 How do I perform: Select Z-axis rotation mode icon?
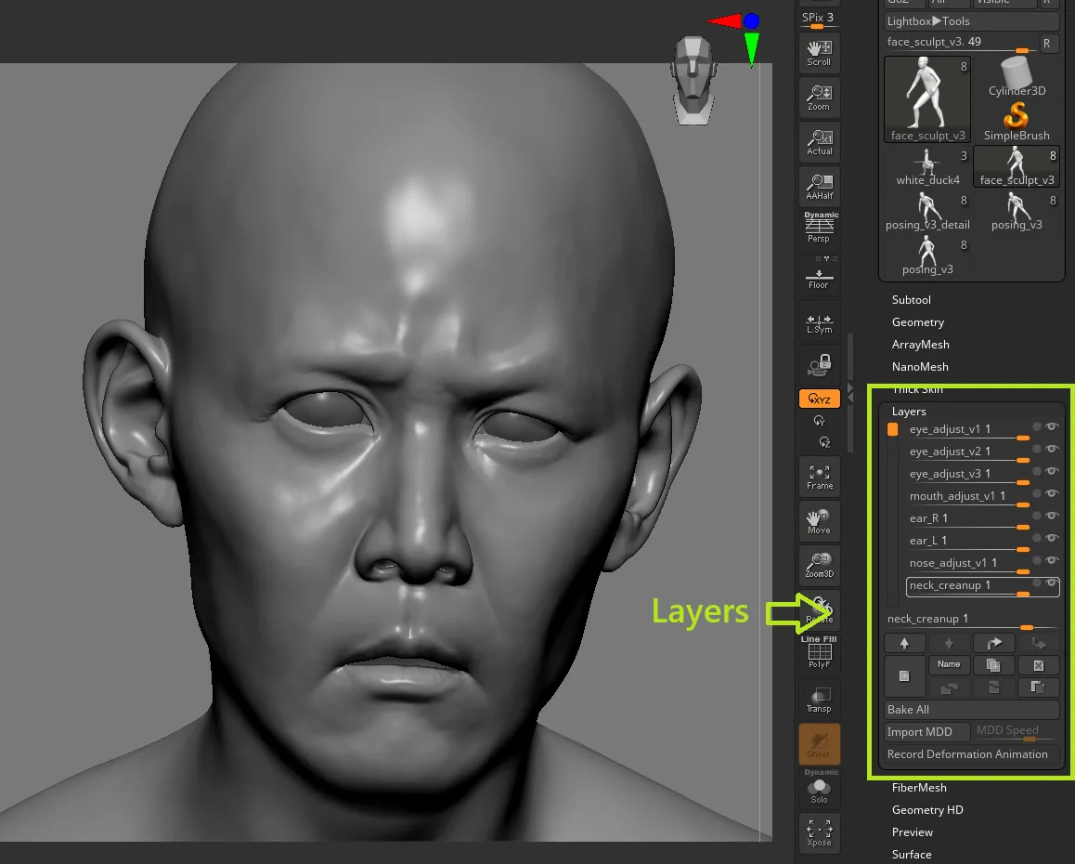pos(824,442)
